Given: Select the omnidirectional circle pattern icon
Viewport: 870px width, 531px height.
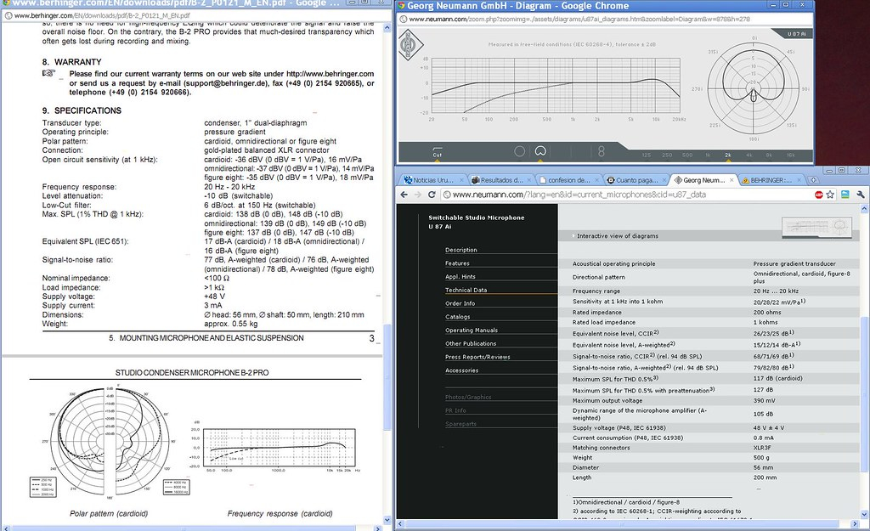Looking at the screenshot, I should click(519, 150).
